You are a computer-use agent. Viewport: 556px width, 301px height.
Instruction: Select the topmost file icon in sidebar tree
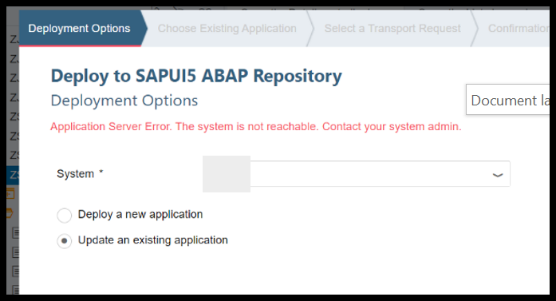tap(16, 233)
